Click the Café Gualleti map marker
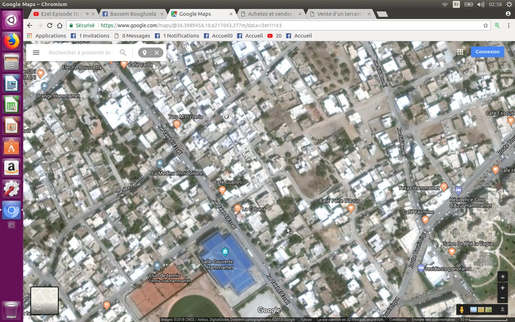The width and height of the screenshot is (515, 322). pyautogui.click(x=222, y=190)
